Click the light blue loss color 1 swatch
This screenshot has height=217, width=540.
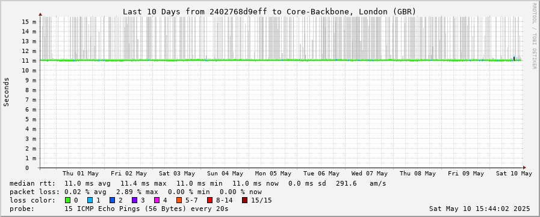(x=90, y=200)
